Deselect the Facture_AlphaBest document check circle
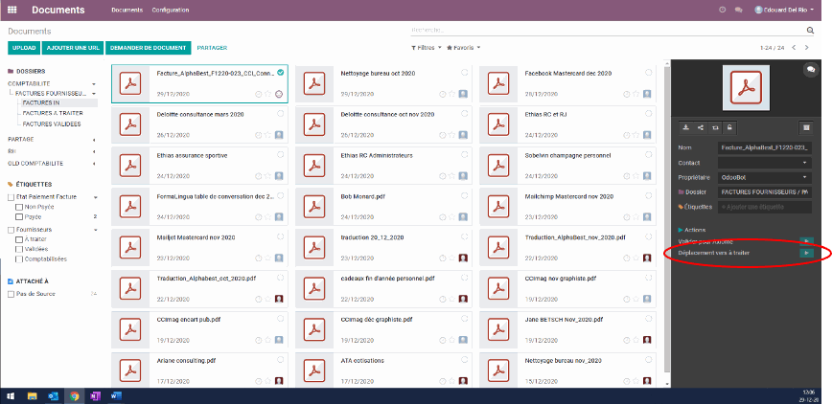This screenshot has height=404, width=832. [280, 73]
